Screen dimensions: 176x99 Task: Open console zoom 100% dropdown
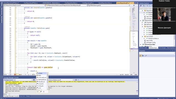click(7, 94)
